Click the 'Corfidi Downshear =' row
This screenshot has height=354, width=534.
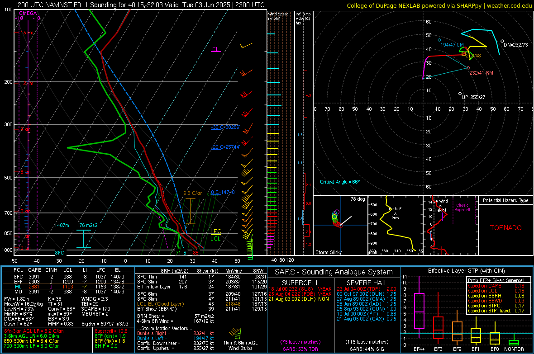(176, 343)
